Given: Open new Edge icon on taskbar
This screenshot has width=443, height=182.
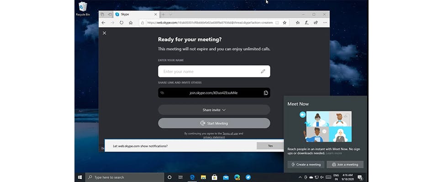Looking at the screenshot, I should click(x=237, y=177).
